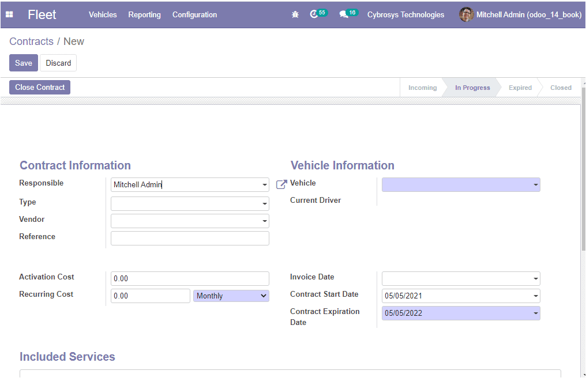Viewport: 586px width, 378px height.
Task: Click the Fleet app title
Action: pyautogui.click(x=42, y=14)
